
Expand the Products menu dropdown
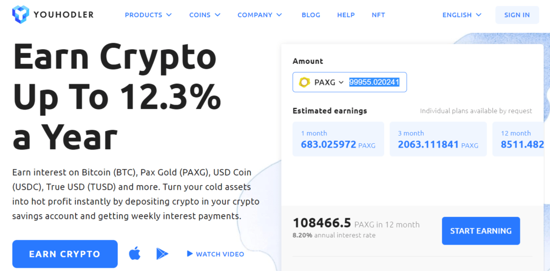[x=148, y=14]
